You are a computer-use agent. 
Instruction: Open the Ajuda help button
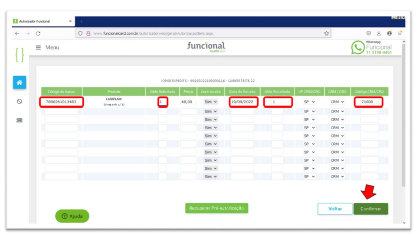[x=72, y=216]
